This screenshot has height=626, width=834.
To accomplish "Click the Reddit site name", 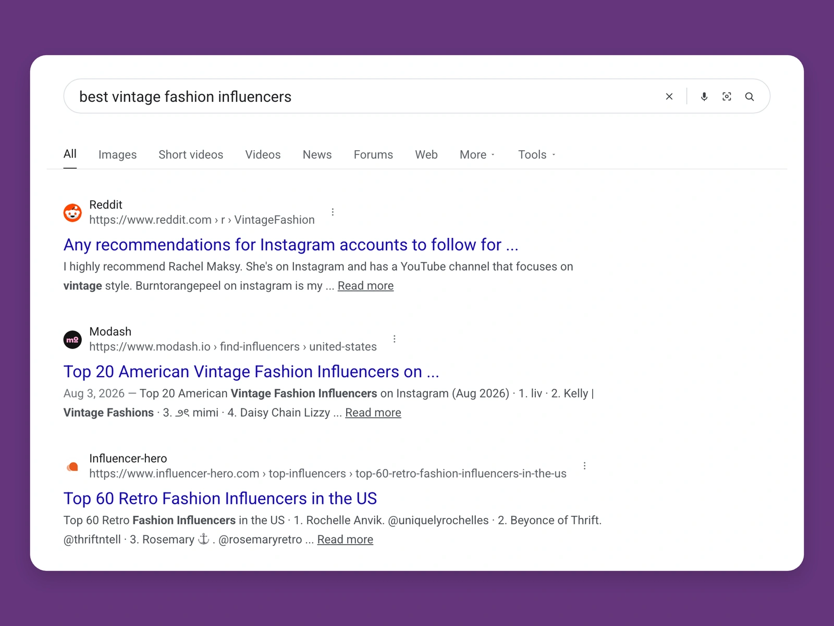I will pyautogui.click(x=106, y=204).
